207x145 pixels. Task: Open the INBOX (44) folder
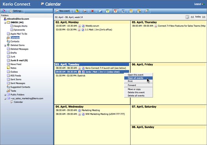click(17, 22)
